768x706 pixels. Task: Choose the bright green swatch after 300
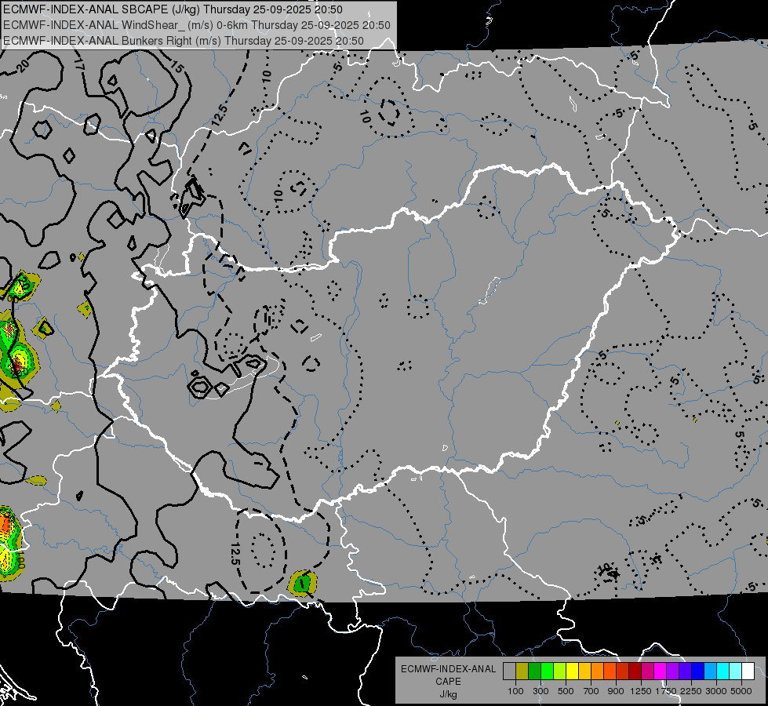tap(547, 671)
